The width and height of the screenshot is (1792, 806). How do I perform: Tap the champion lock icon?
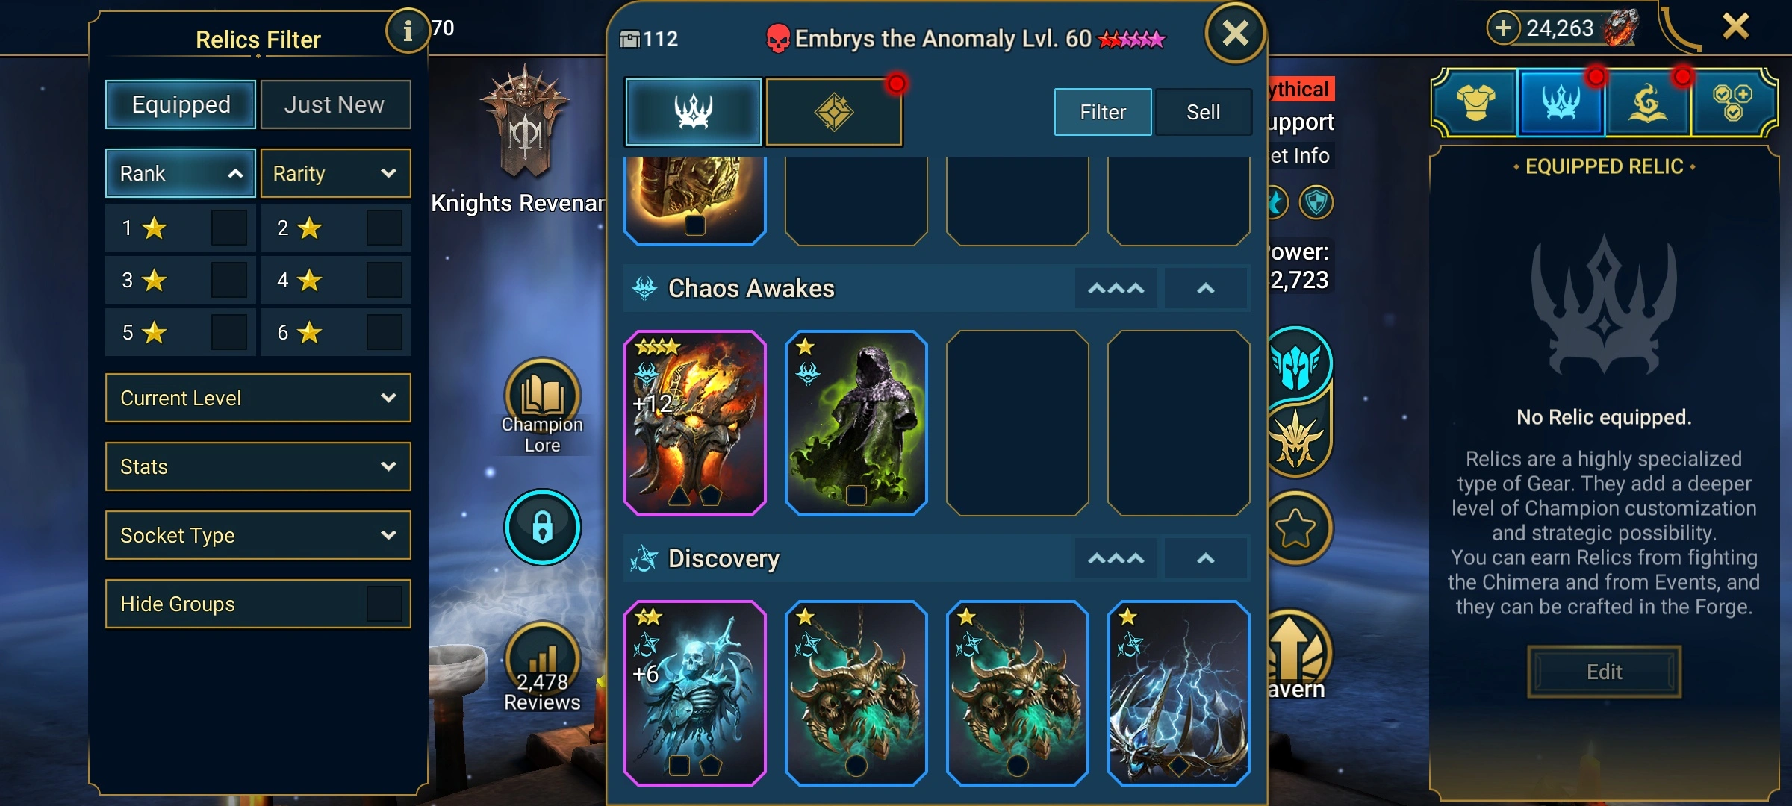click(543, 527)
